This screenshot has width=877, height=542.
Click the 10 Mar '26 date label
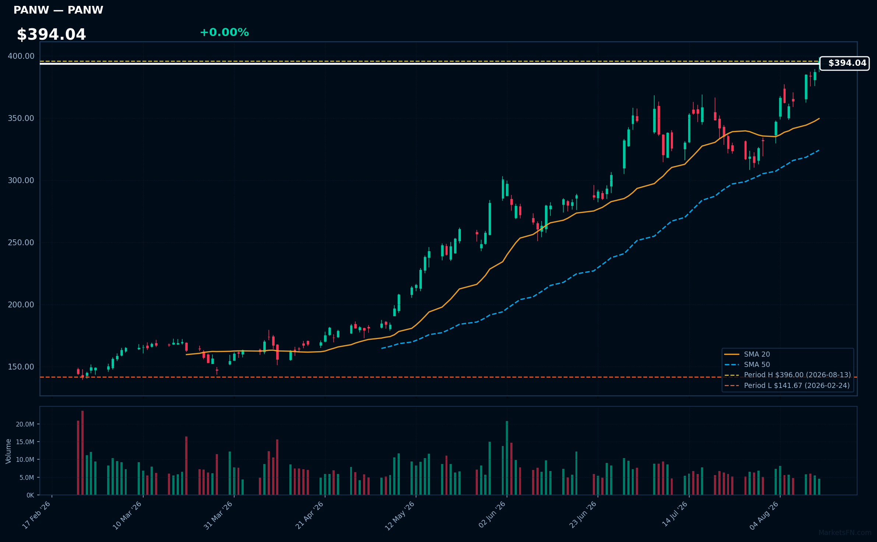point(127,515)
